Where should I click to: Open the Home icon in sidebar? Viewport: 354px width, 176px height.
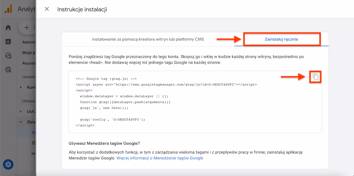(8, 28)
